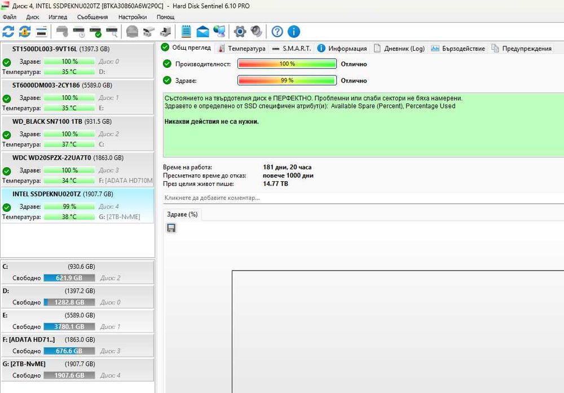The width and height of the screenshot is (564, 393).
Task: Click the G: free space bar 1907.6 GB
Action: [69, 375]
